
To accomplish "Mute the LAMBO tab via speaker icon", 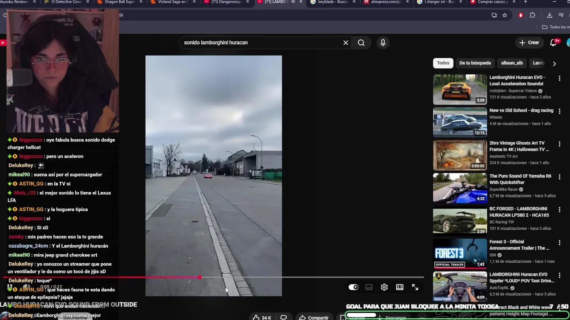I will tap(293, 2).
